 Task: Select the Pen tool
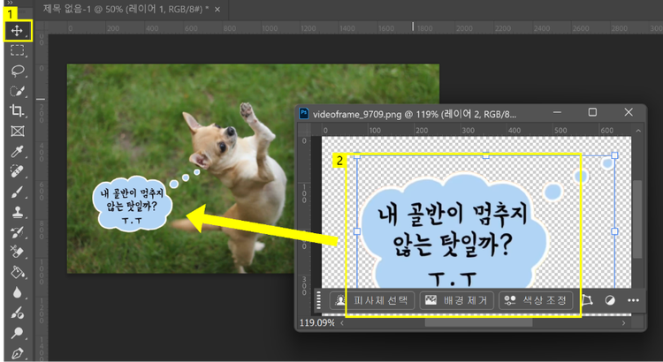(x=17, y=353)
